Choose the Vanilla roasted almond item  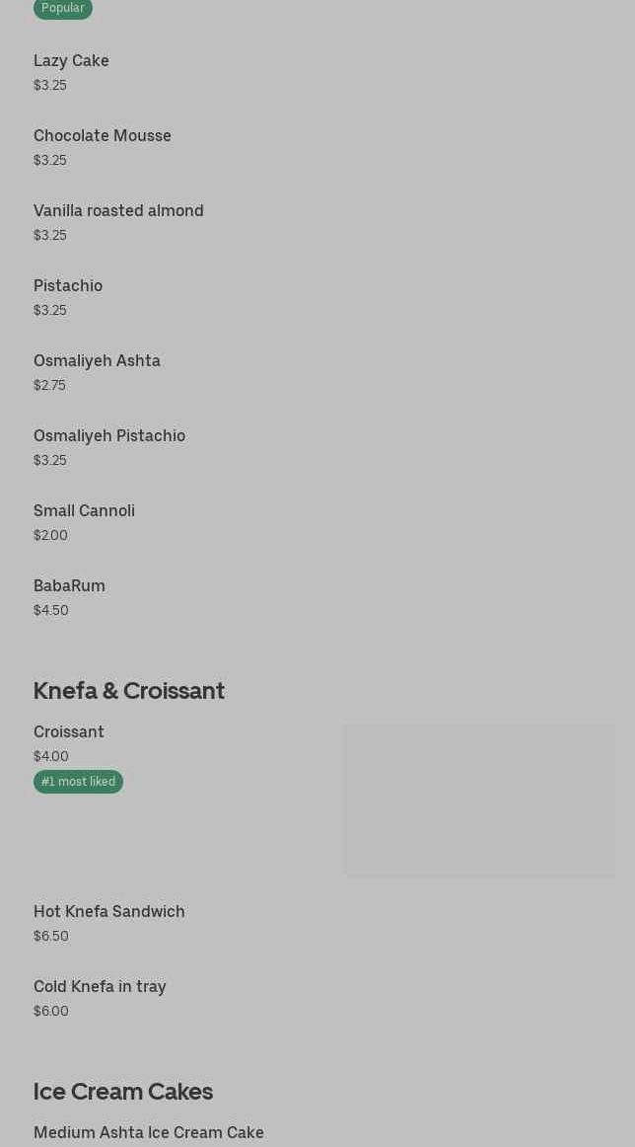118,211
